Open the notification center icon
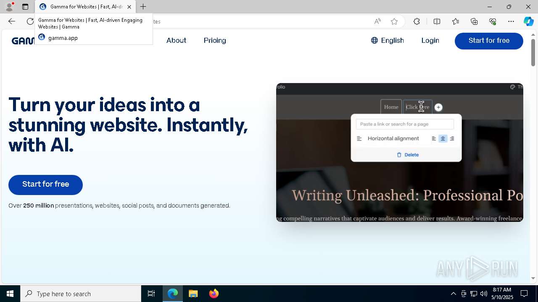The height and width of the screenshot is (302, 538). [524, 294]
